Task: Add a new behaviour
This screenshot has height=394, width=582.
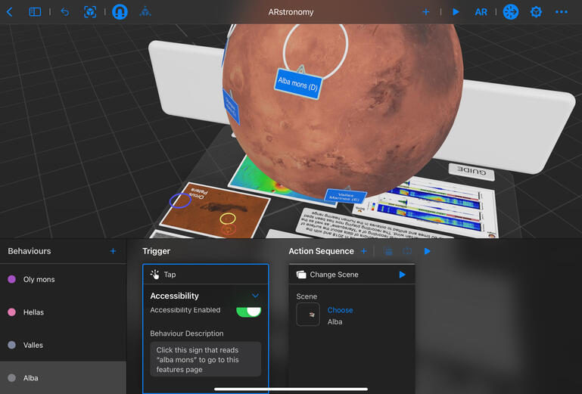Action: (x=113, y=251)
